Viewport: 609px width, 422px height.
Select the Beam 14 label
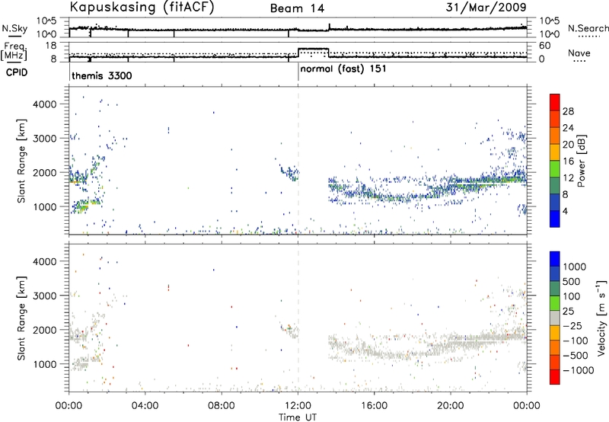(297, 8)
